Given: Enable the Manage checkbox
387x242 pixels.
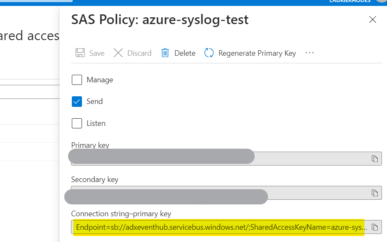Looking at the screenshot, I should coord(77,80).
